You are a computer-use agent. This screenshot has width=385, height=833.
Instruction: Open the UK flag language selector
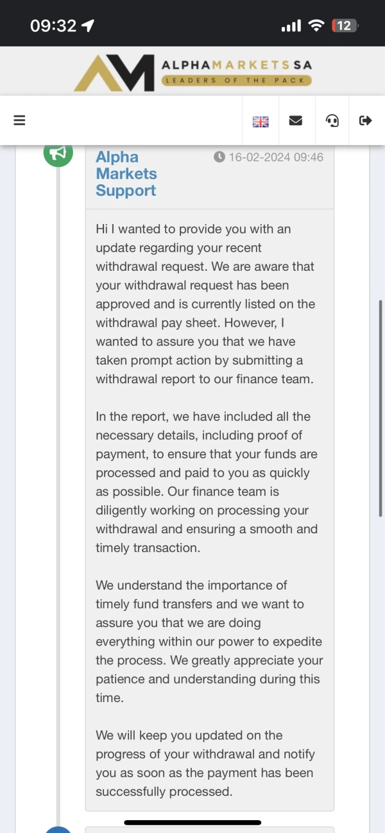click(261, 121)
